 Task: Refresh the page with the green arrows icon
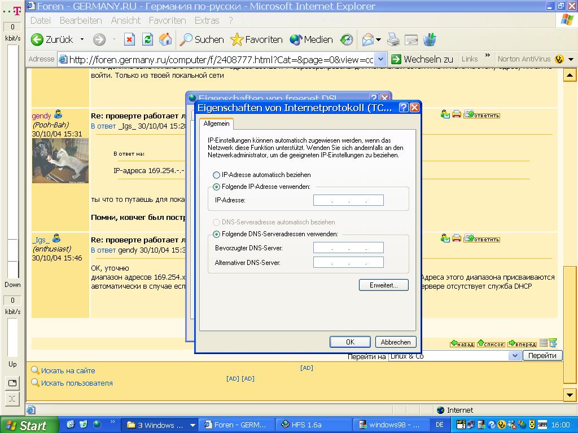147,39
